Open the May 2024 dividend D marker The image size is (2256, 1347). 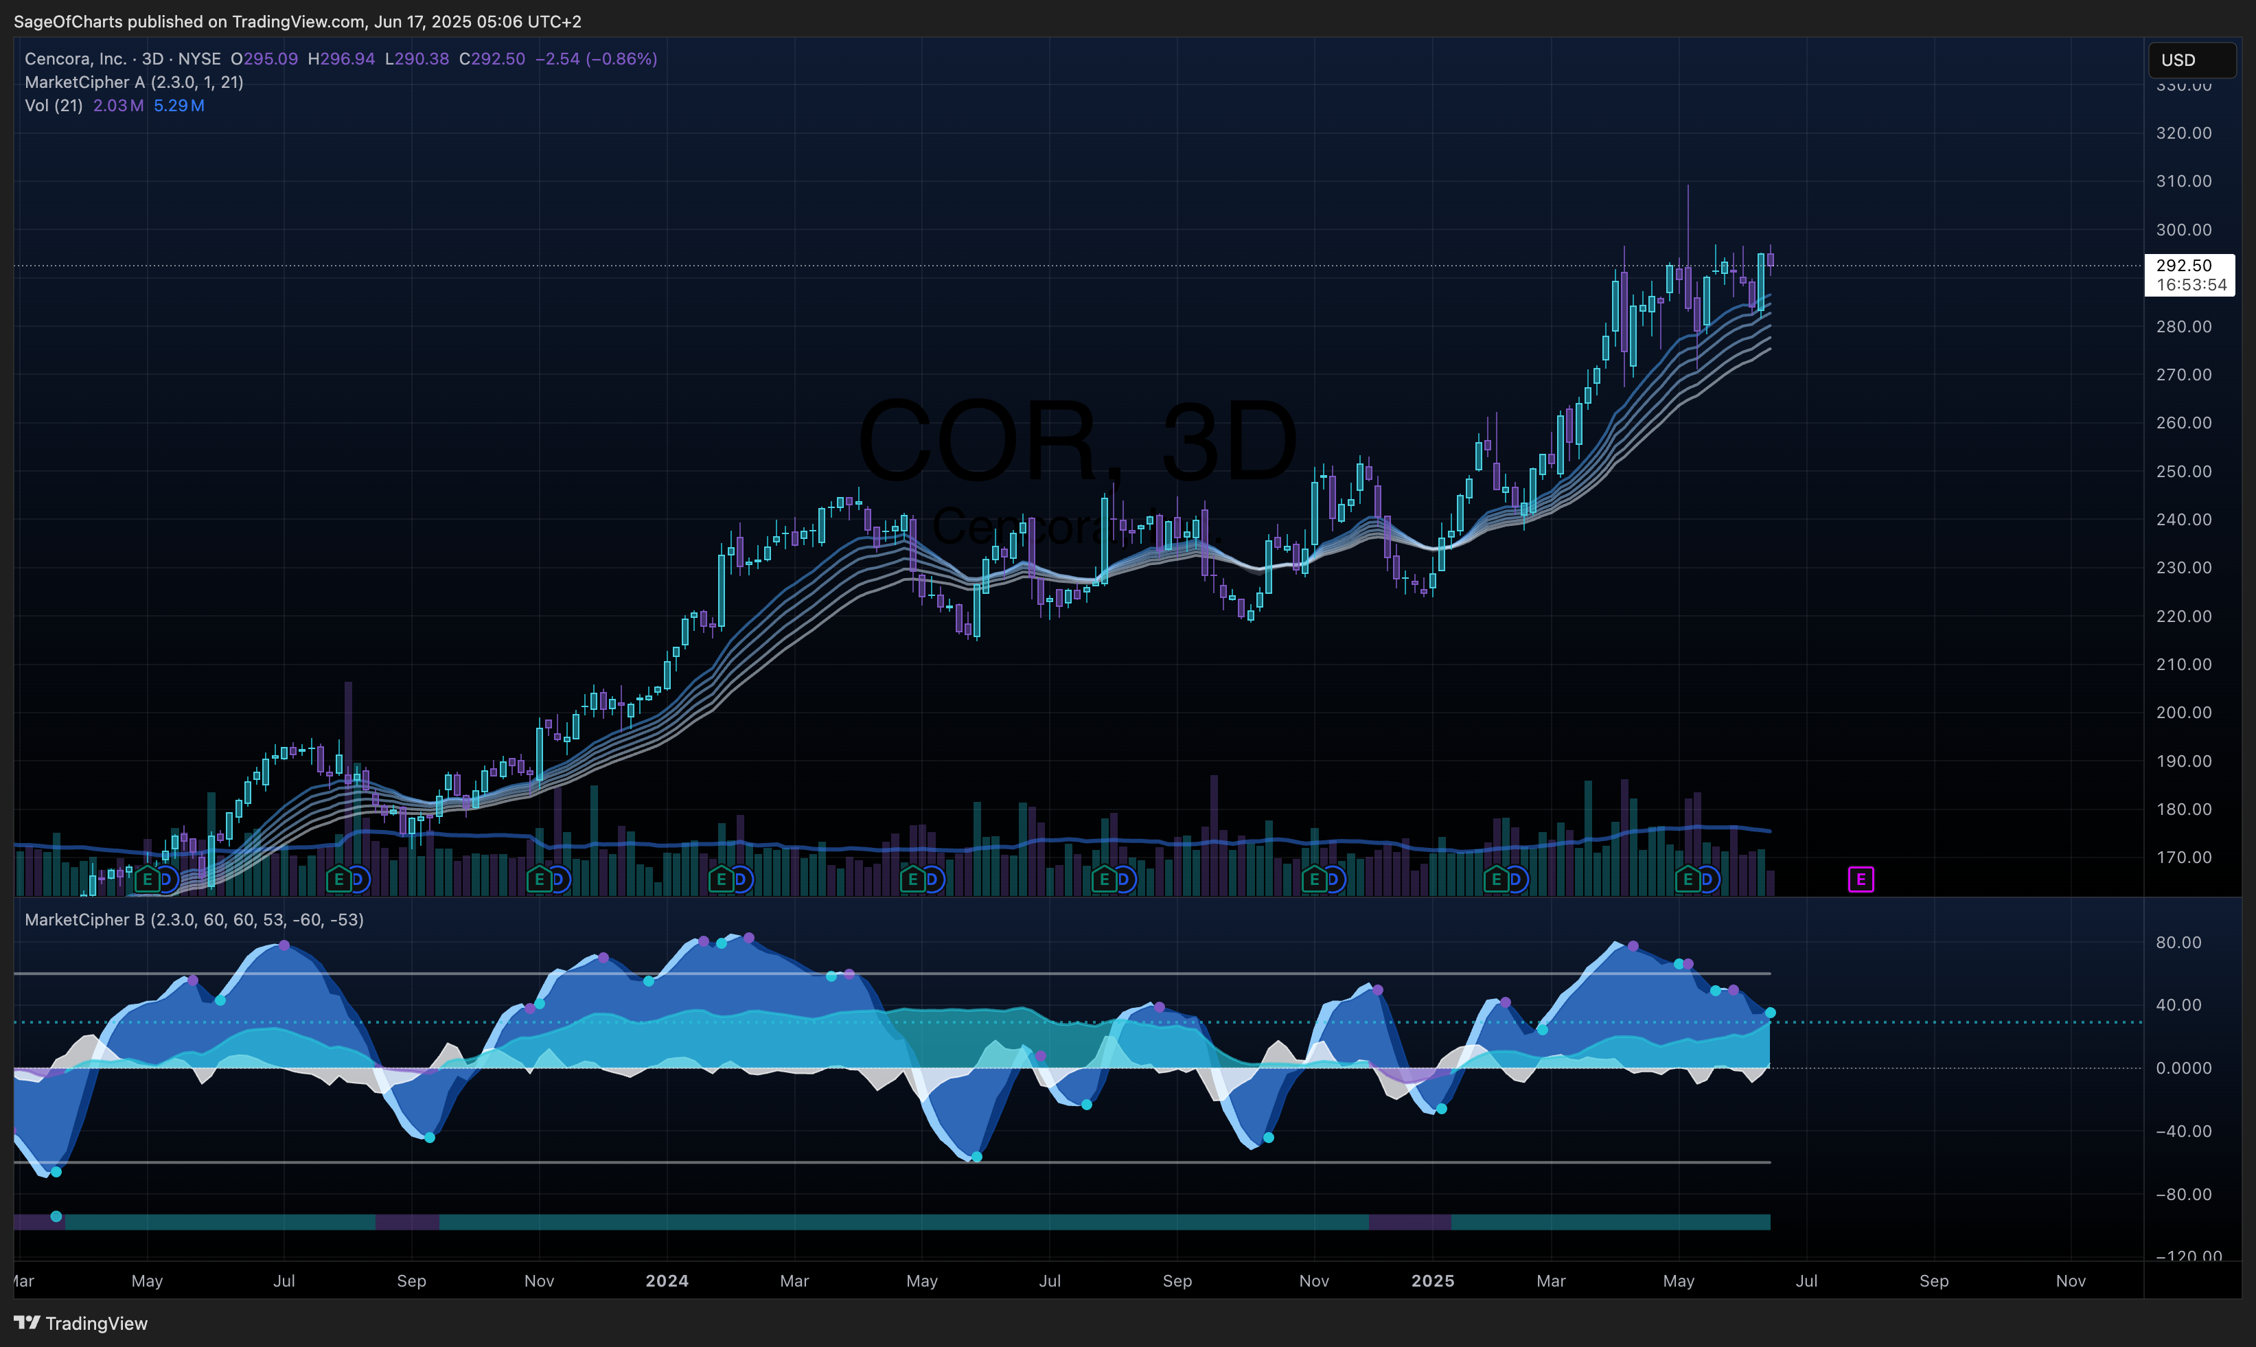(x=932, y=879)
